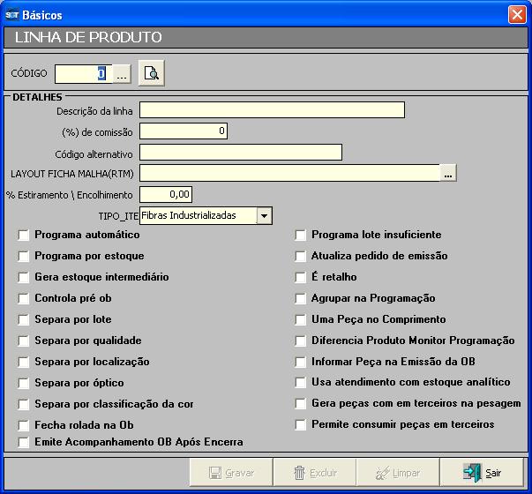Toggle Fecha rolada na Ob checkbox
This screenshot has width=532, height=494.
coord(24,425)
